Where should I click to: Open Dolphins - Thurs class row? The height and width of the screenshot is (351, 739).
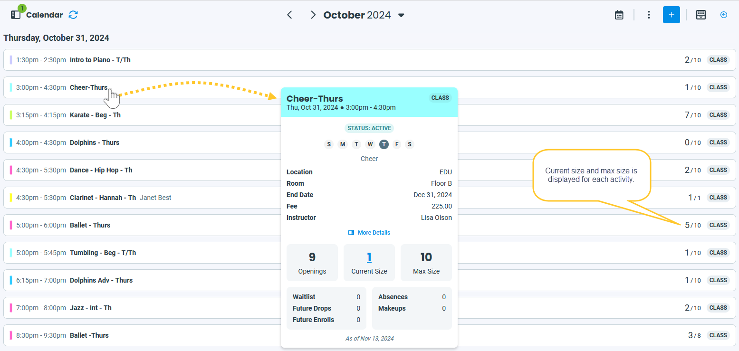[x=369, y=142]
